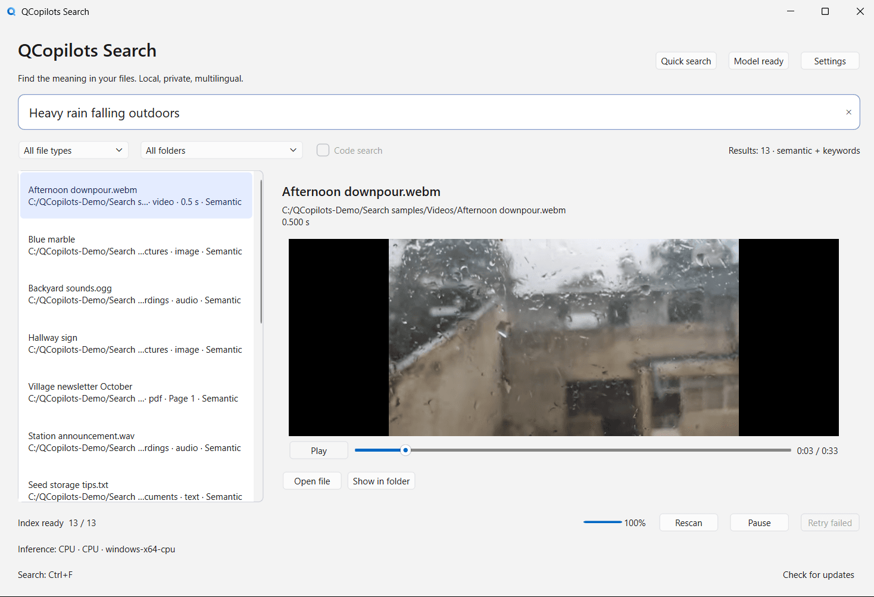Expand the All folders dropdown
Viewport: 874px width, 597px height.
tap(221, 150)
